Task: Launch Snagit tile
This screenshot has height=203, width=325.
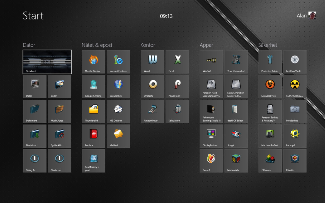Action: 236,136
